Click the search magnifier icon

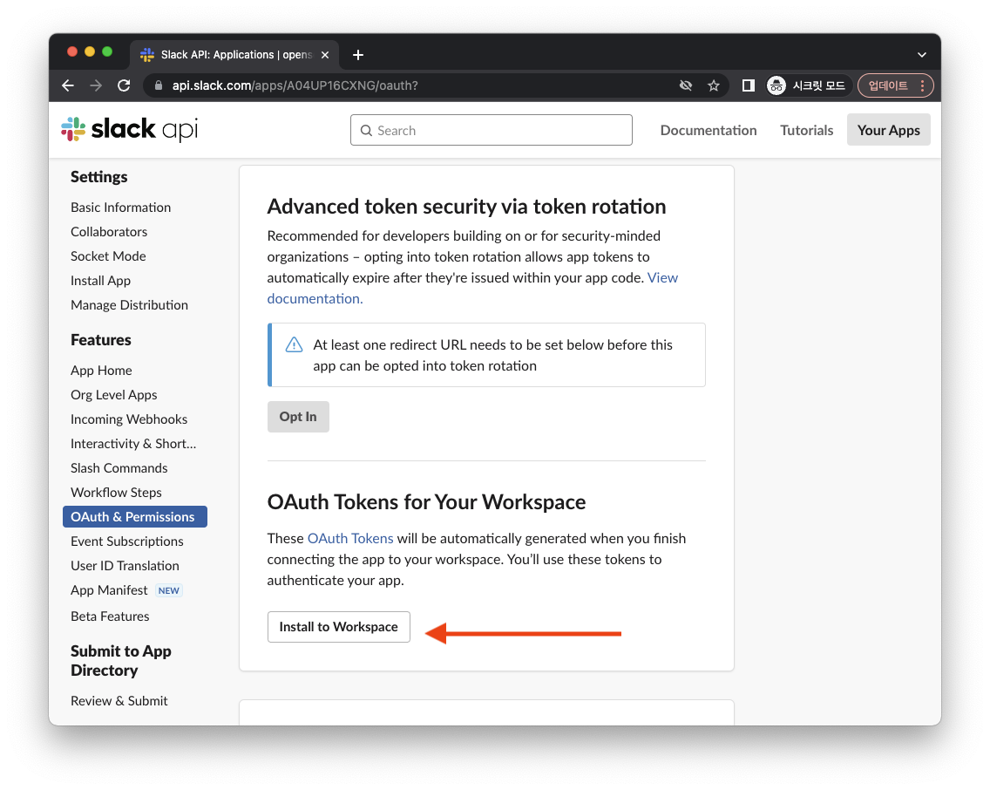[366, 131]
